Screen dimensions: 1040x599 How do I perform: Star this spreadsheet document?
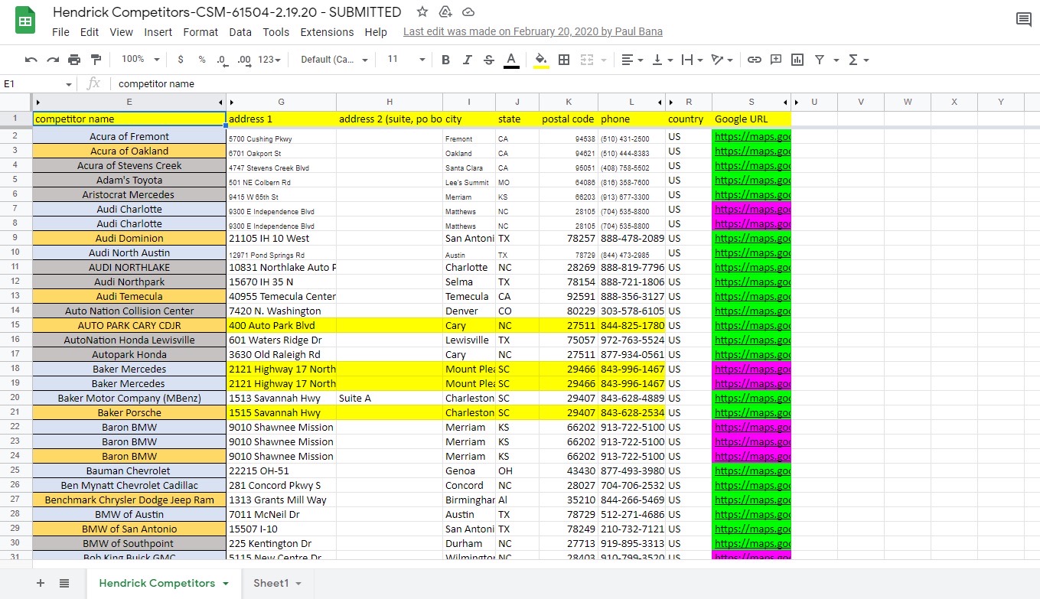(x=422, y=11)
